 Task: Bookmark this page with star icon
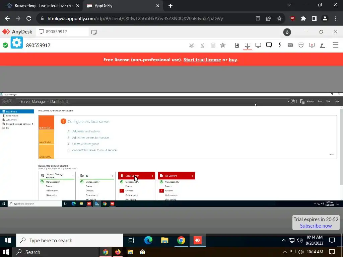[279, 19]
